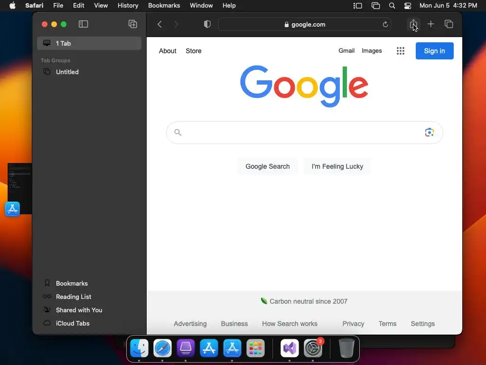Click the Stage Manager icon in the menu bar
Screen dimensions: 486x365
[x=358, y=6]
